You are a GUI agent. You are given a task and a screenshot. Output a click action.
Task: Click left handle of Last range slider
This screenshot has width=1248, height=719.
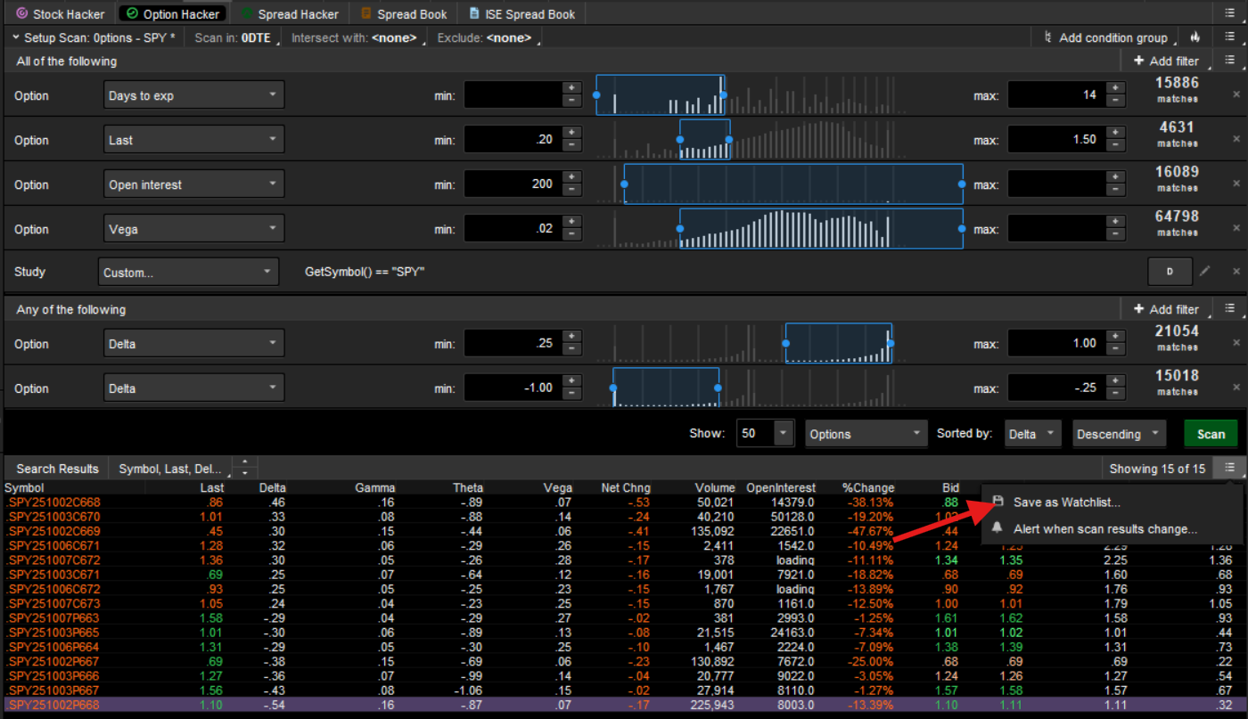click(x=680, y=140)
